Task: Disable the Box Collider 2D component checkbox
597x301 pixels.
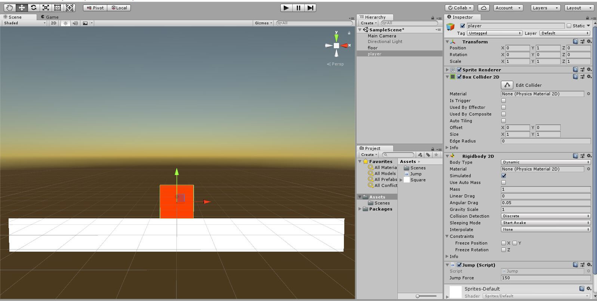Action: (459, 77)
